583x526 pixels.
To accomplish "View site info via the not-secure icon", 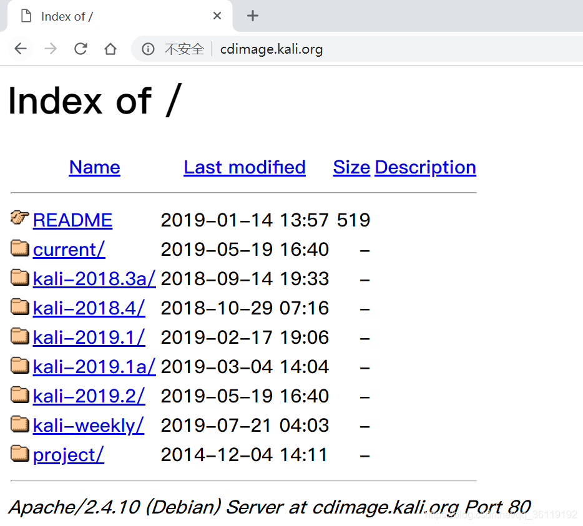I will click(x=148, y=49).
